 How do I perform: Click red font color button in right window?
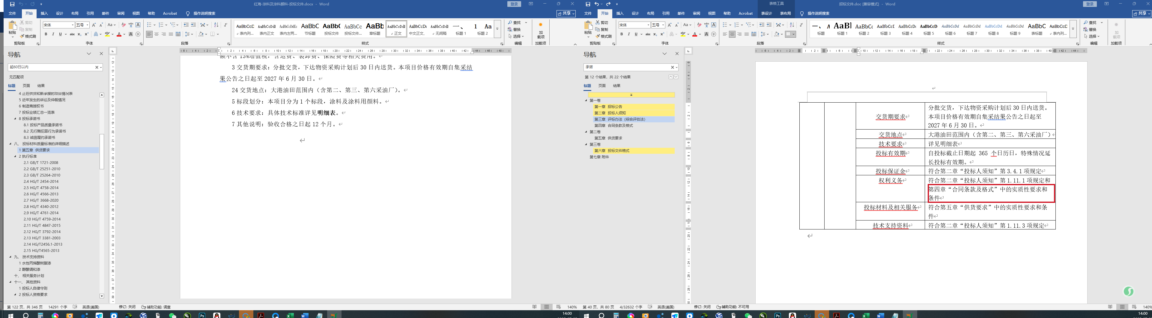(x=694, y=34)
